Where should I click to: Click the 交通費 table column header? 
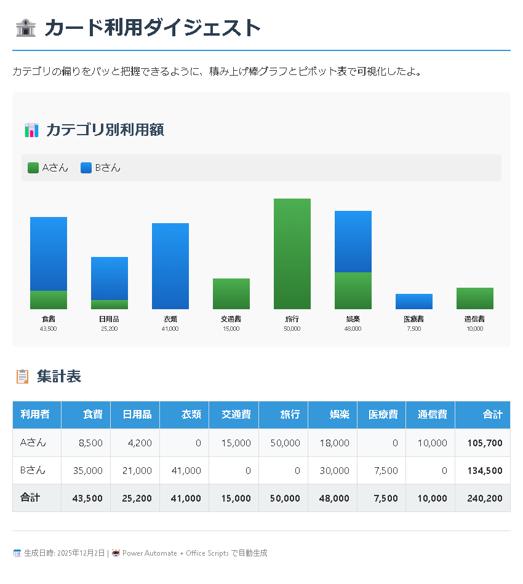pos(234,415)
